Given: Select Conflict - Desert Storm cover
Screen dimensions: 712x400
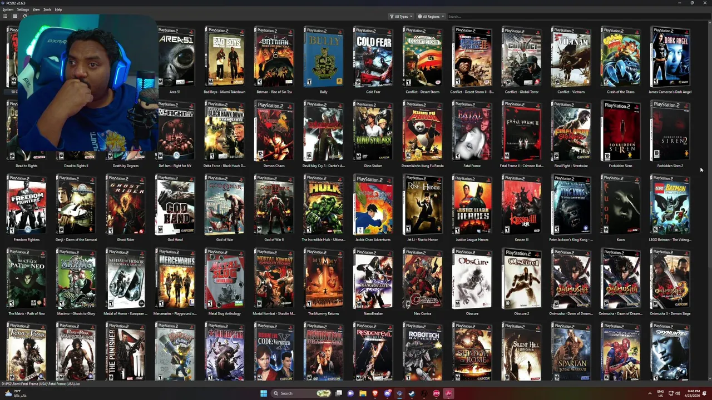Looking at the screenshot, I should [x=423, y=57].
